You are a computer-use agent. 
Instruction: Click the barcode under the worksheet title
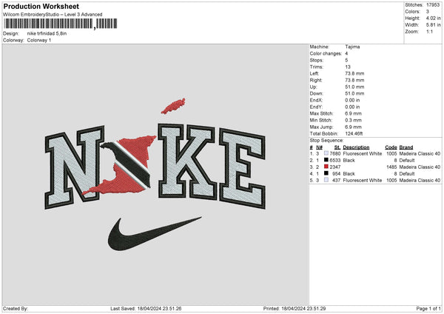point(61,24)
